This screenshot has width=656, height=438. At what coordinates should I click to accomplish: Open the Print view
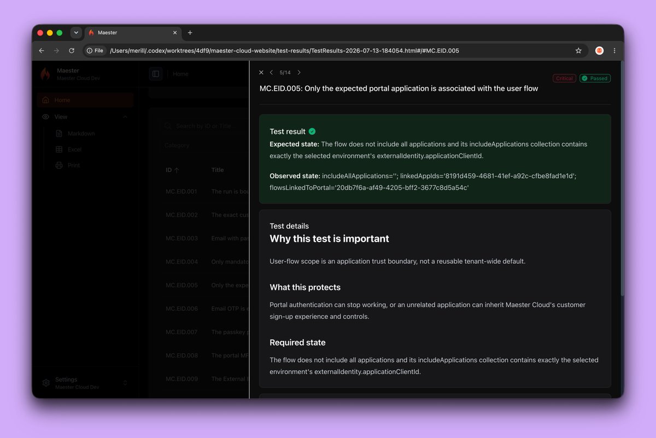[73, 165]
